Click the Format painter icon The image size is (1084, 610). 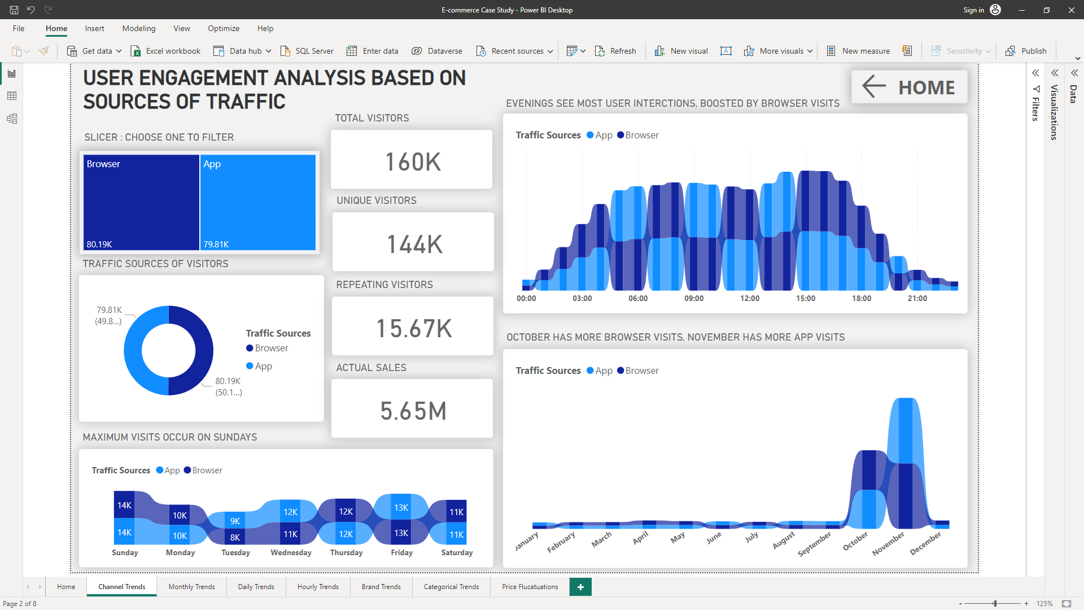(x=43, y=51)
